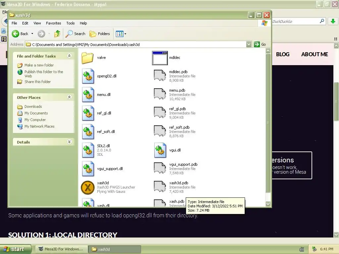Open the View menu

37,23
